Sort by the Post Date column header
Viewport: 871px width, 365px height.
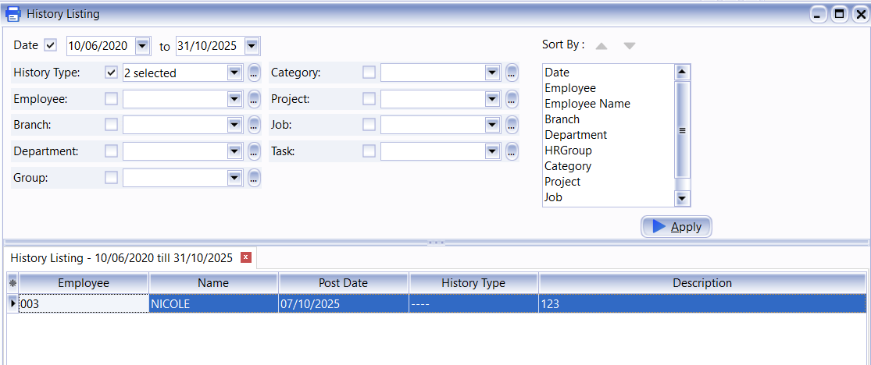pos(343,283)
